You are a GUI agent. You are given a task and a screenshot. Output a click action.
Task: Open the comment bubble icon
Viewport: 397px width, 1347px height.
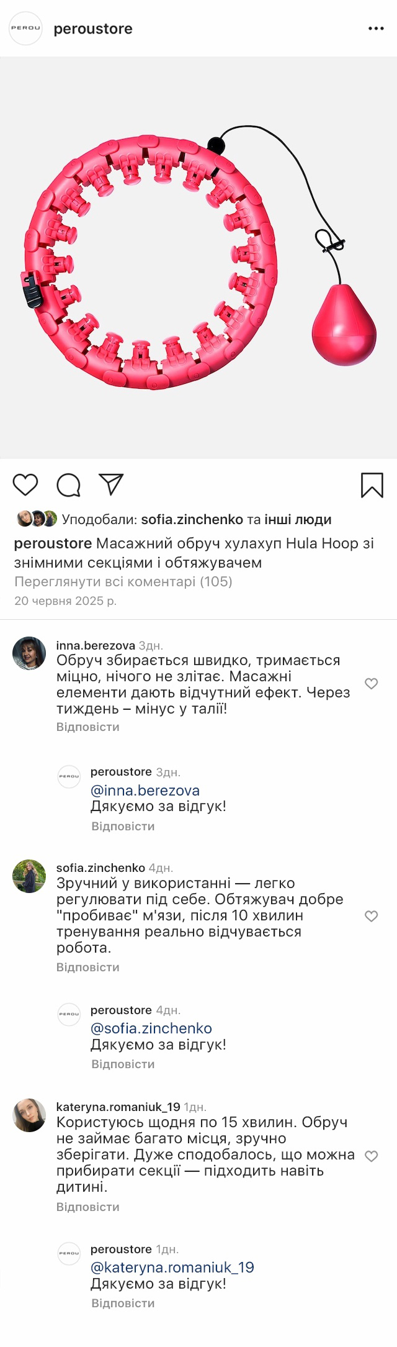(x=69, y=485)
